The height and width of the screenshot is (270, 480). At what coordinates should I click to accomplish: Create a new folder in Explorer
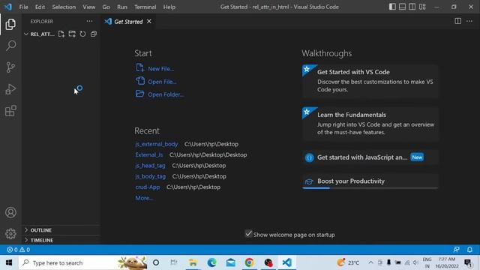72,34
